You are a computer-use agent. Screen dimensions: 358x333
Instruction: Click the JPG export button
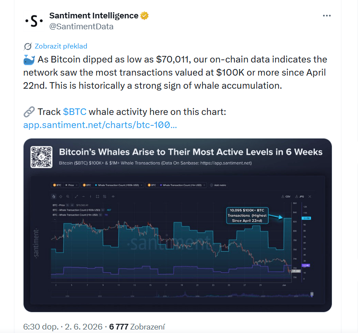tap(299, 197)
